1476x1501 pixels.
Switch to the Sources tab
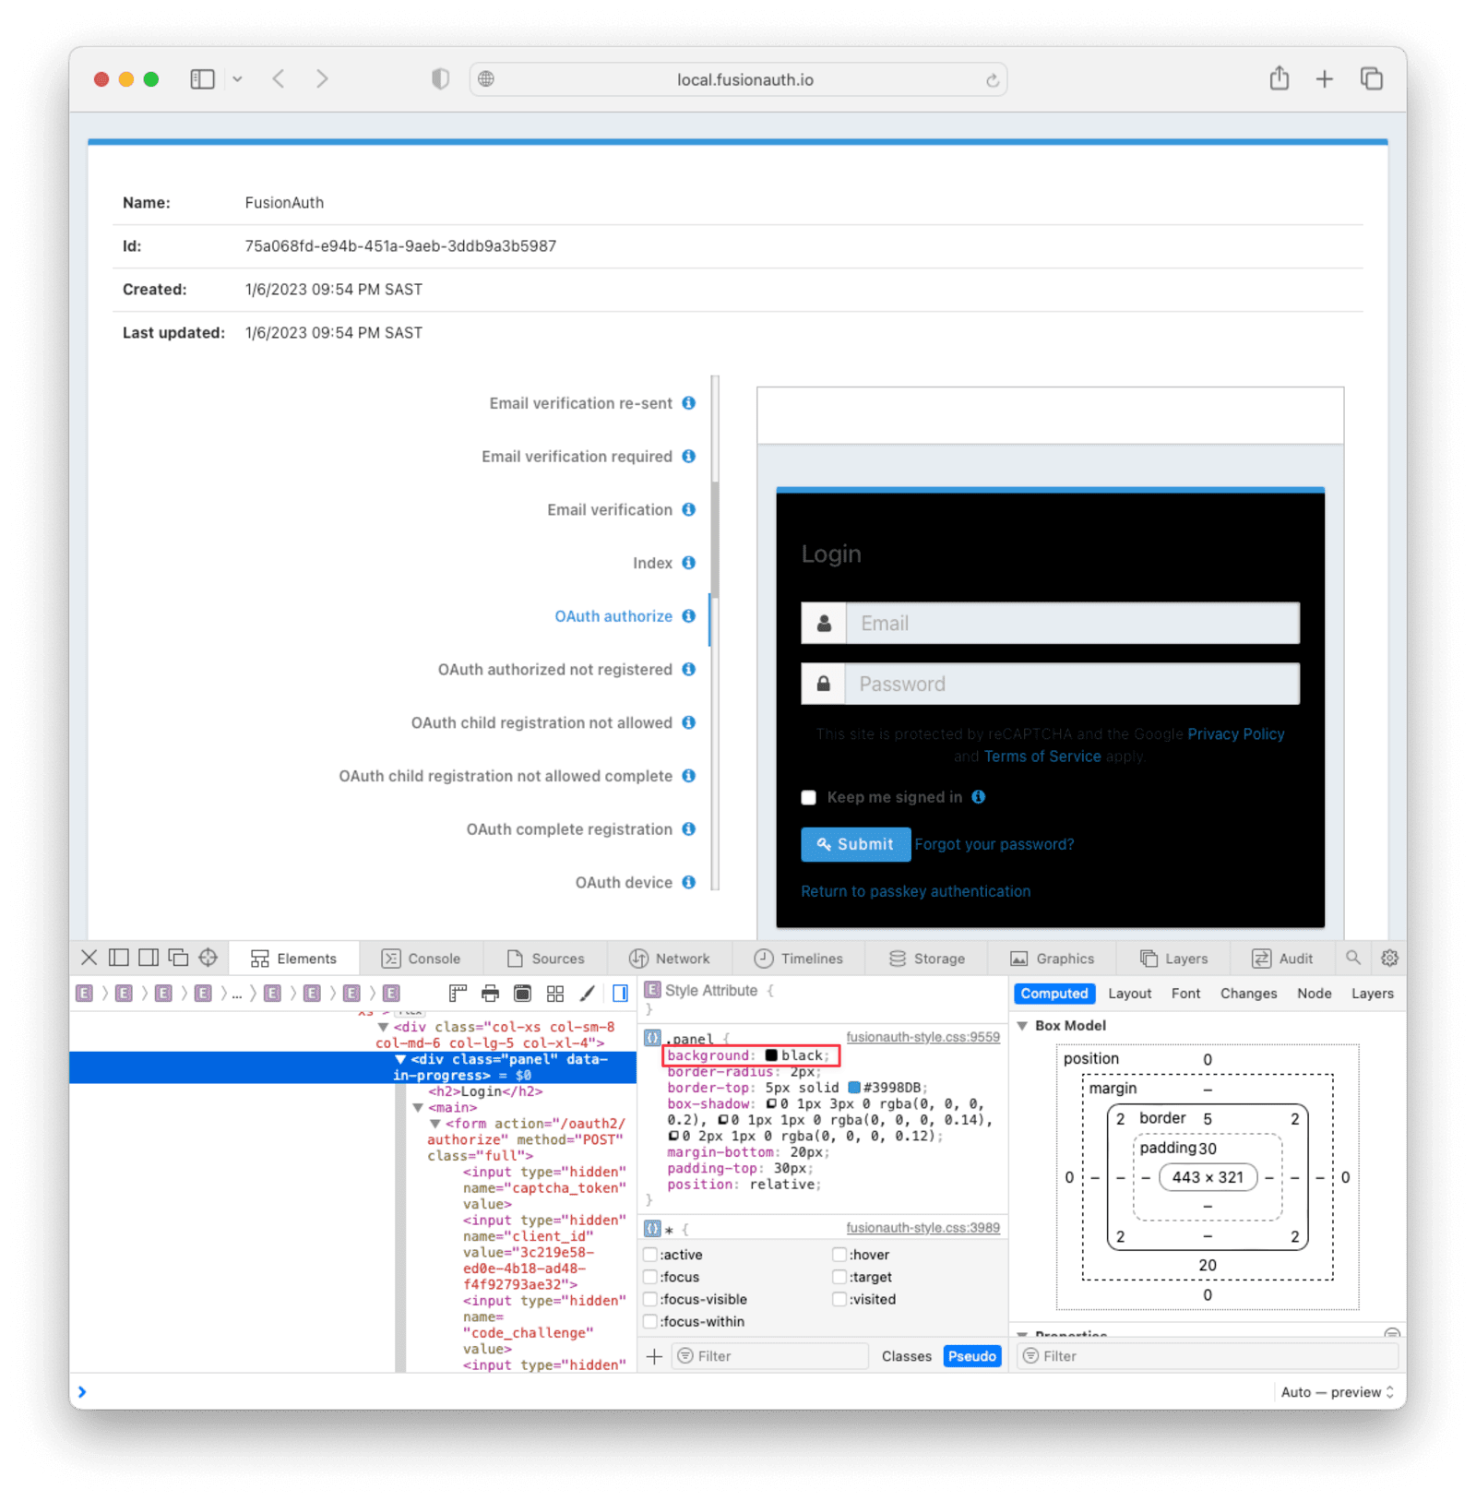(545, 959)
